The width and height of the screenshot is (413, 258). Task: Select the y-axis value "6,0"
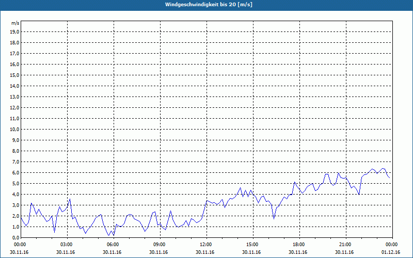15,173
